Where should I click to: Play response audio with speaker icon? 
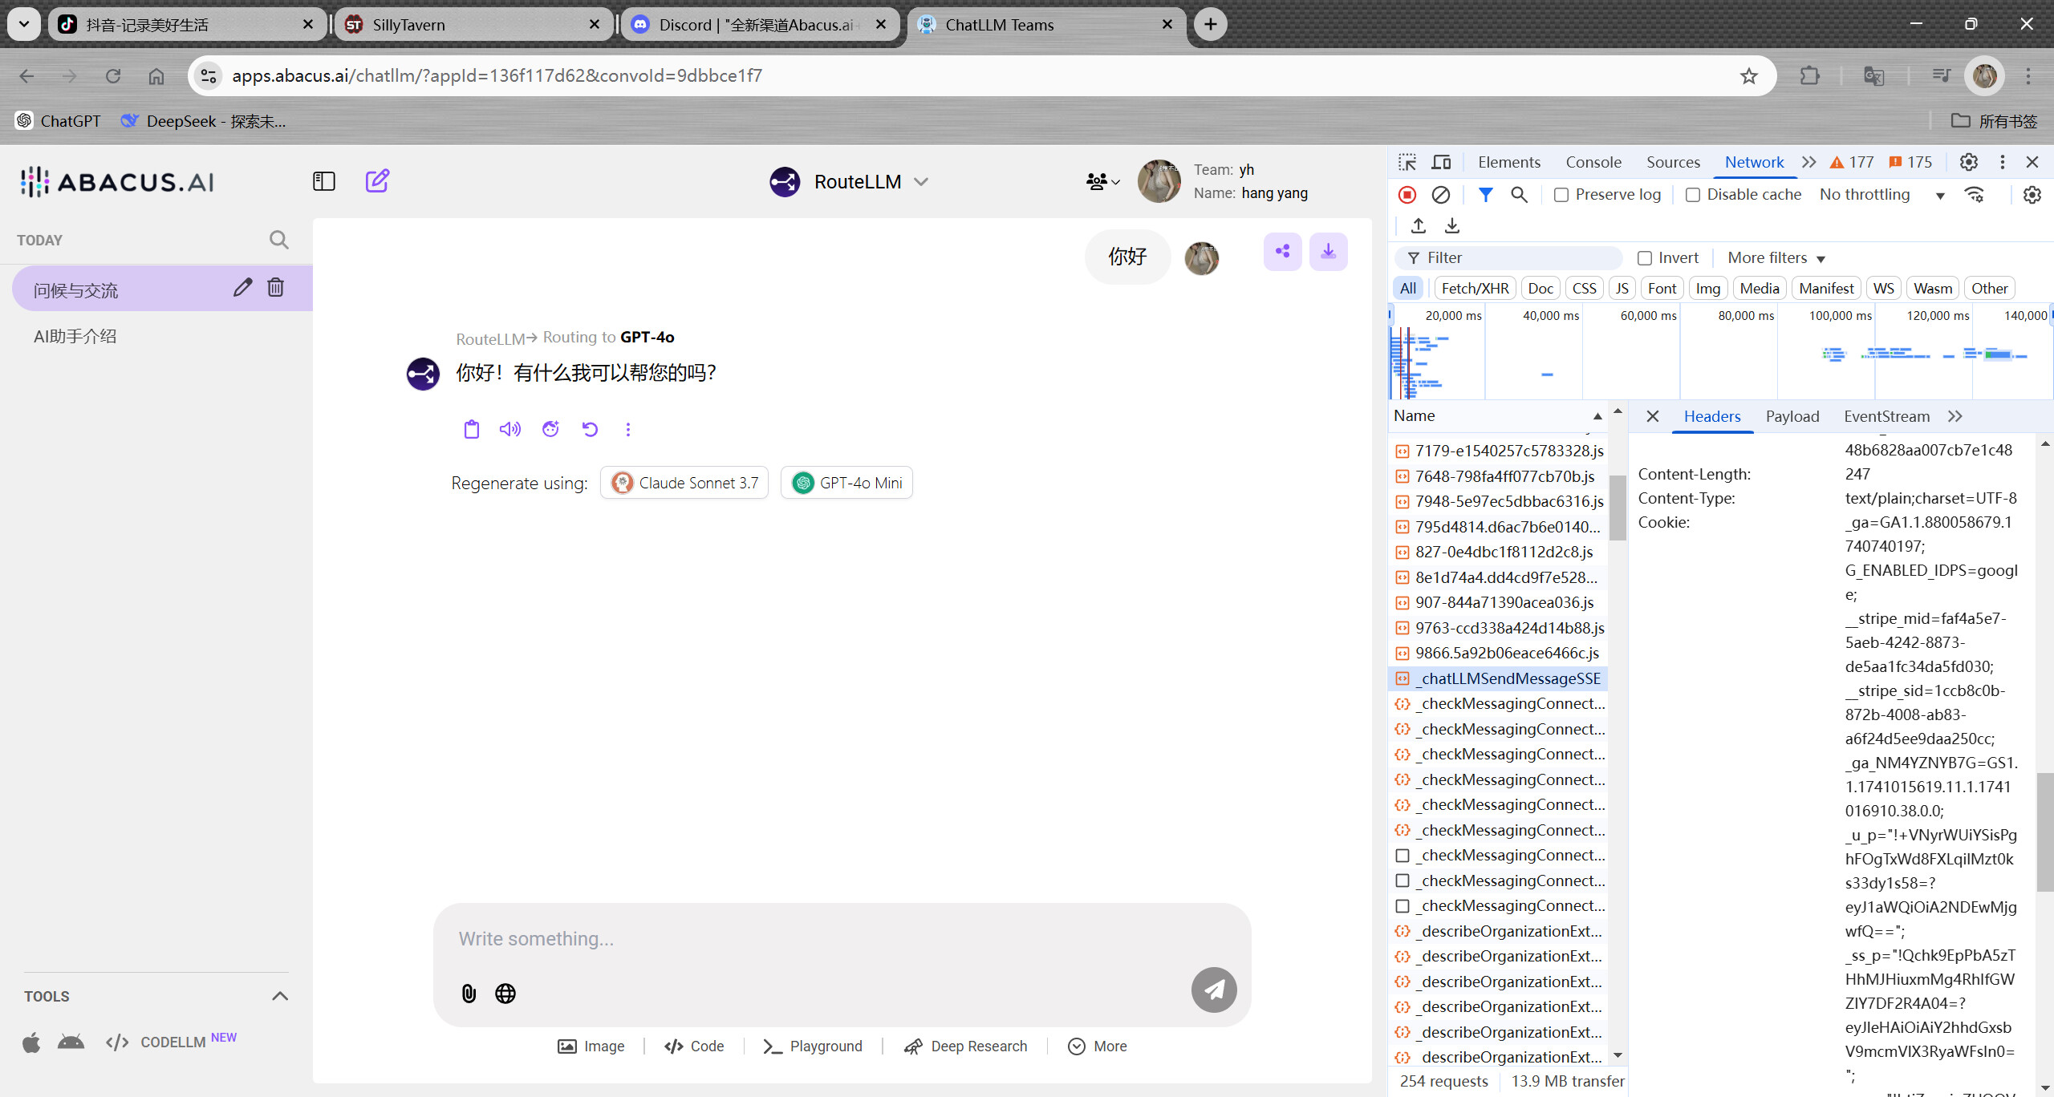pyautogui.click(x=509, y=430)
